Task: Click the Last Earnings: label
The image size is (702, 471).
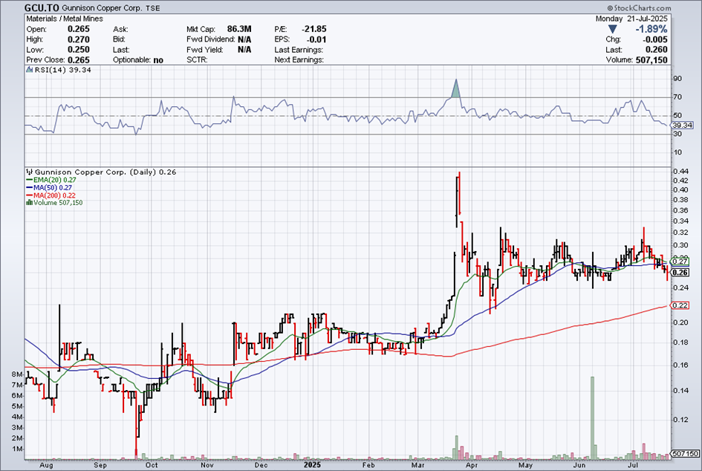Action: (299, 50)
